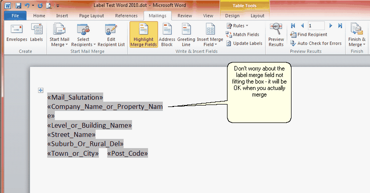Open the Page Layout tab
The height and width of the screenshot is (193, 370).
[x=91, y=15]
